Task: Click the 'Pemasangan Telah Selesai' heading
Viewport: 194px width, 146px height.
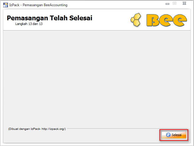Action: pos(50,18)
